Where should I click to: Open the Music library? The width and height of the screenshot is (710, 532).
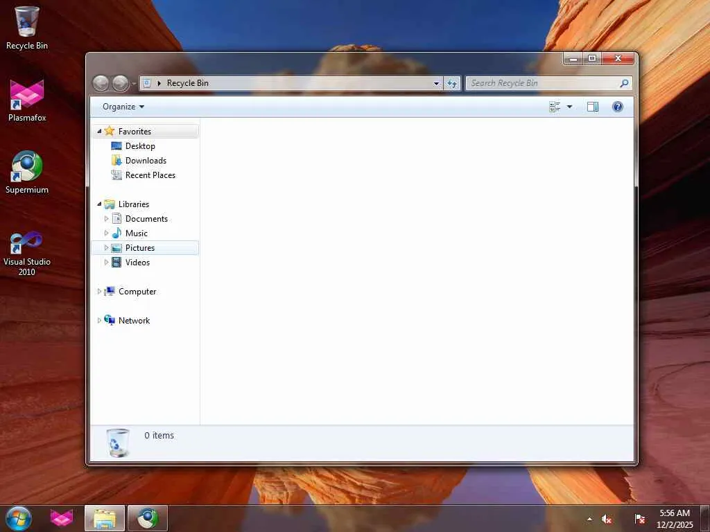coord(137,233)
